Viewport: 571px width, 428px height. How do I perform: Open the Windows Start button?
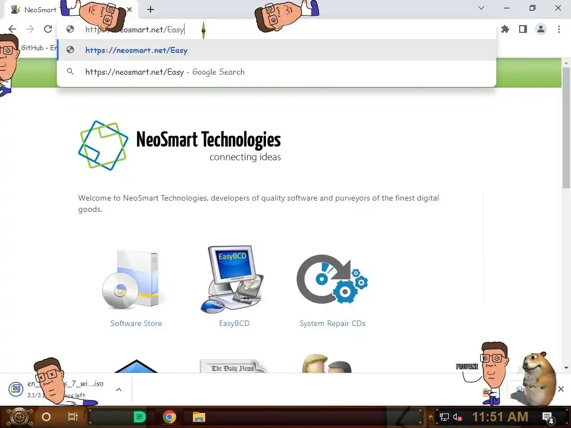pos(19,417)
